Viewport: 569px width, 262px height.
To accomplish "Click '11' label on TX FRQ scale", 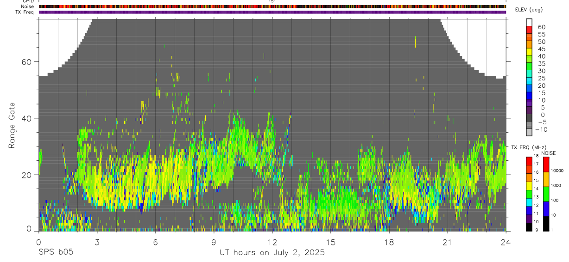I will [x=536, y=213].
